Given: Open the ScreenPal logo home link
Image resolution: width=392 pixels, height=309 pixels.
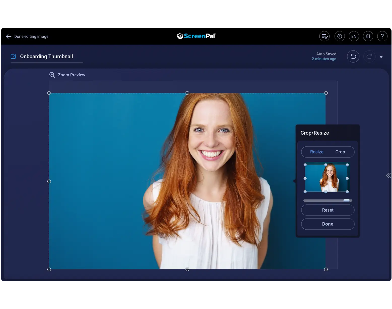Looking at the screenshot, I should [196, 36].
